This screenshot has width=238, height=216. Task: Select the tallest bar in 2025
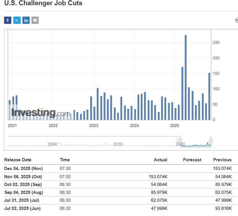(186, 77)
